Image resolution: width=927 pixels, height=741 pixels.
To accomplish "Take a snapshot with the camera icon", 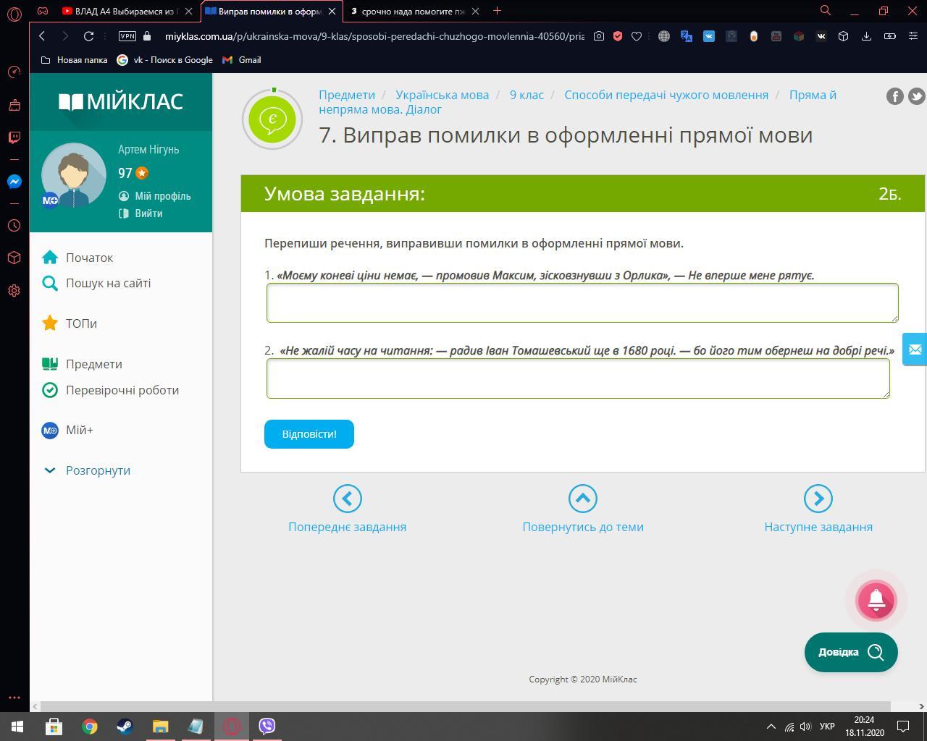I will pos(599,36).
